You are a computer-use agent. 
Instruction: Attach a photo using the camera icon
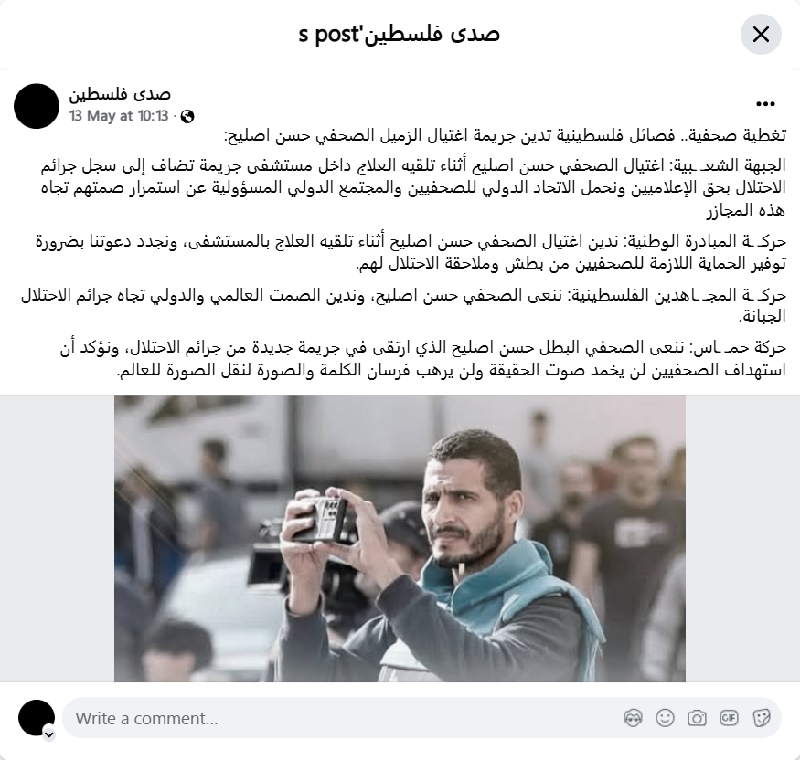pos(697,718)
